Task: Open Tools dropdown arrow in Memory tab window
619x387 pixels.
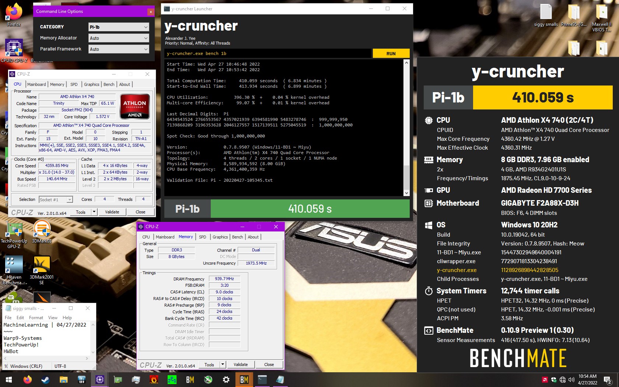Action: pyautogui.click(x=223, y=365)
